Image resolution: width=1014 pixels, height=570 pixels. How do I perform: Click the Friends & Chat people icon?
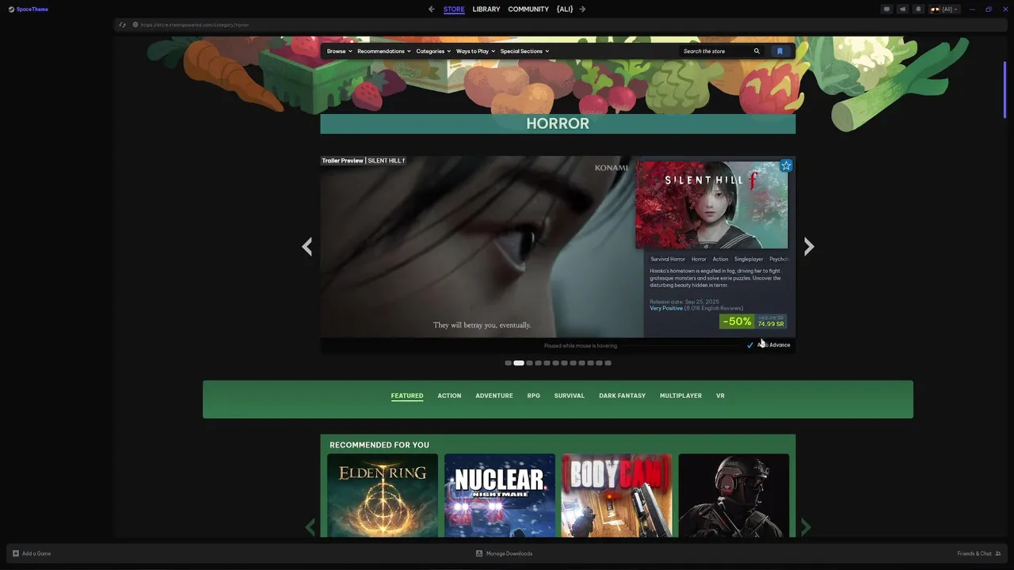pyautogui.click(x=998, y=553)
